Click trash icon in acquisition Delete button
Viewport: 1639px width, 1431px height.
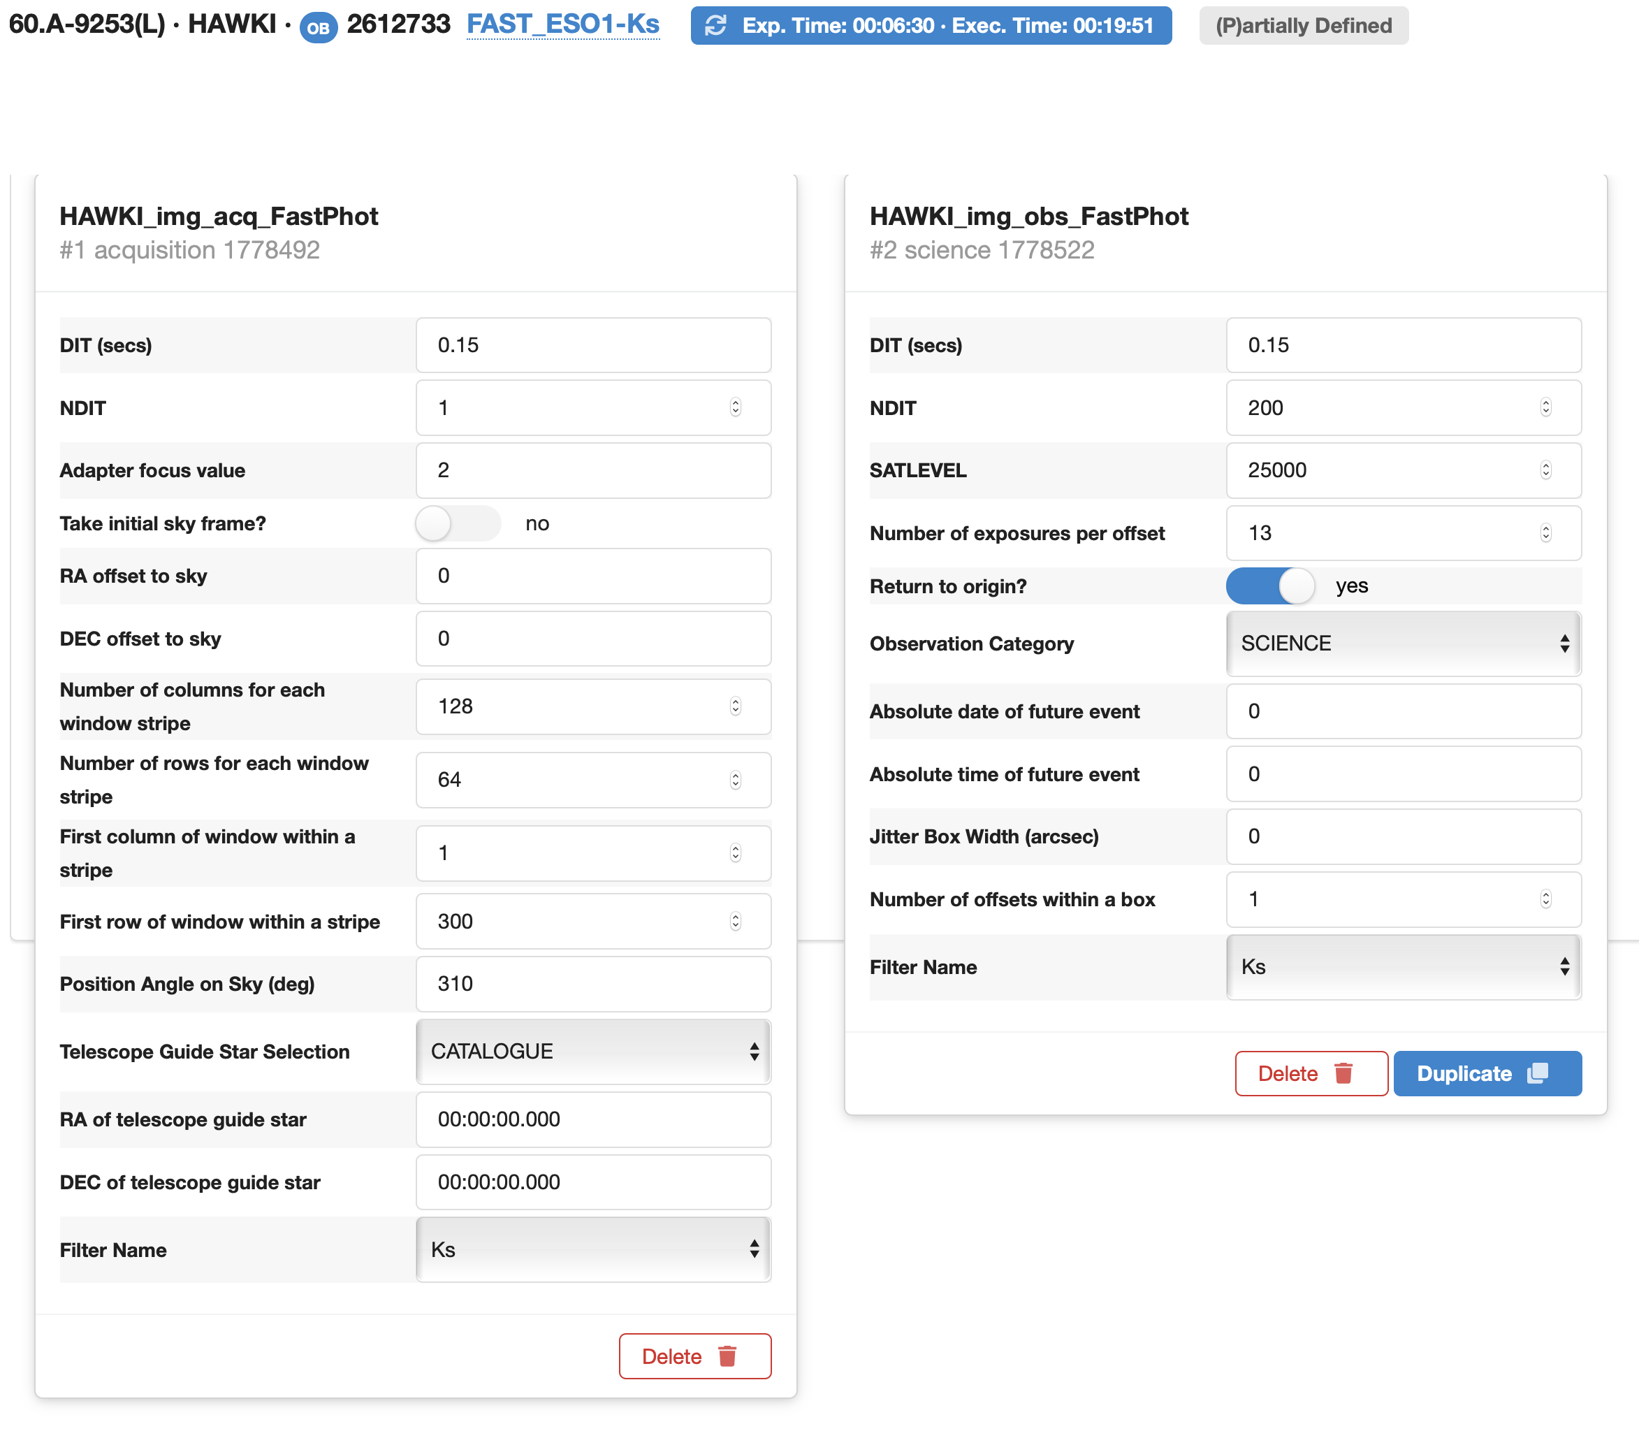[x=727, y=1356]
